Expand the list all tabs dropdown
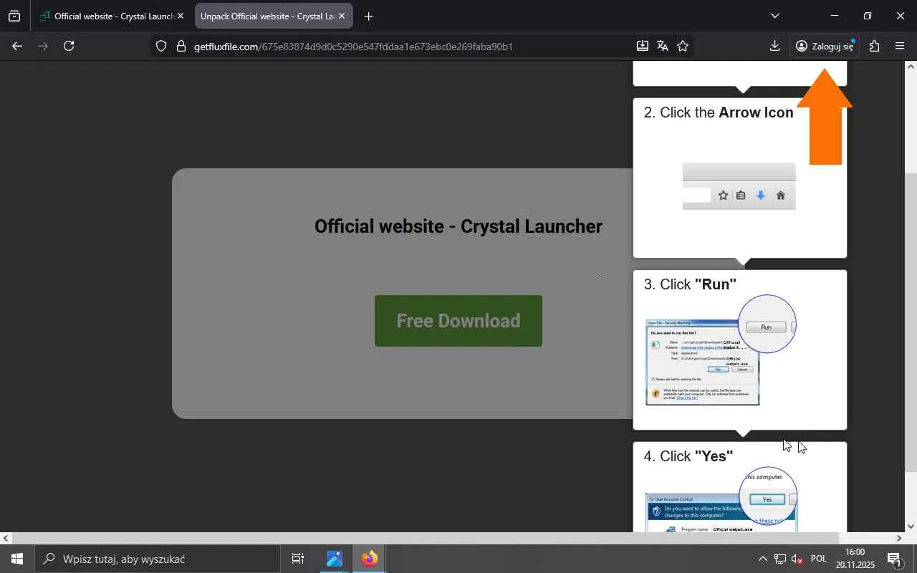 [x=774, y=16]
